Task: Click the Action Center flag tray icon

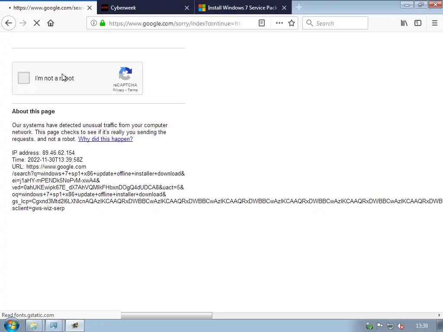Action: pyautogui.click(x=380, y=326)
